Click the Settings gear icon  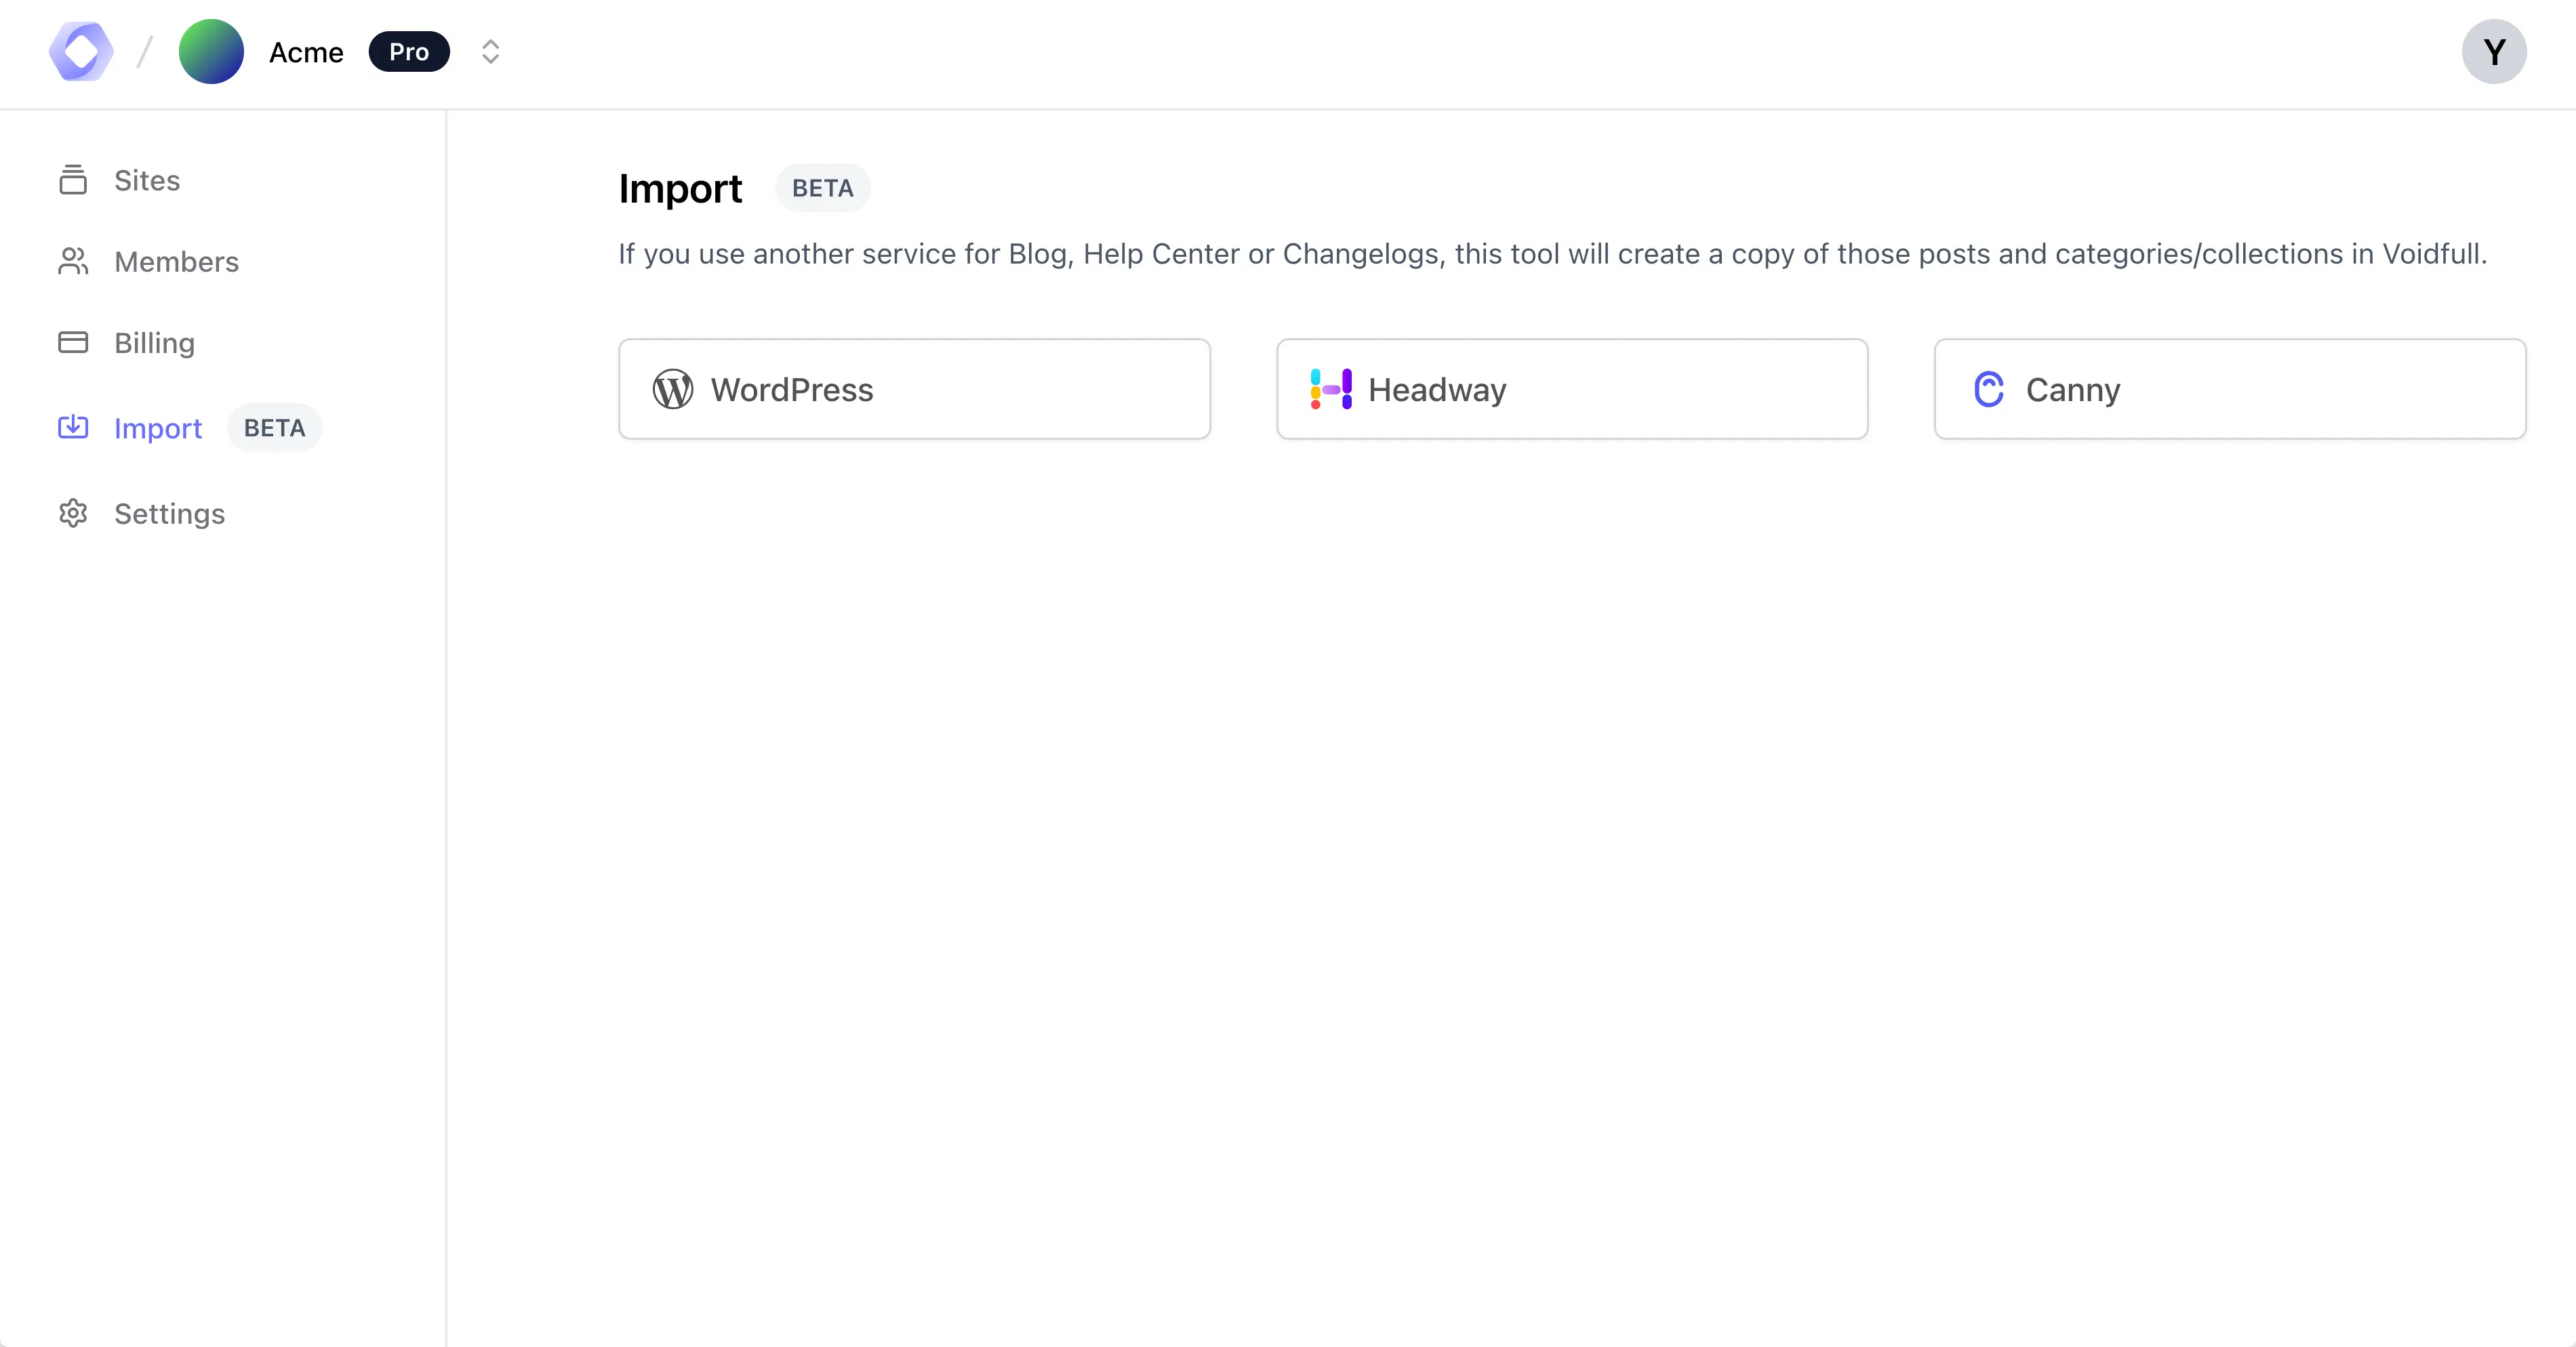(x=73, y=514)
